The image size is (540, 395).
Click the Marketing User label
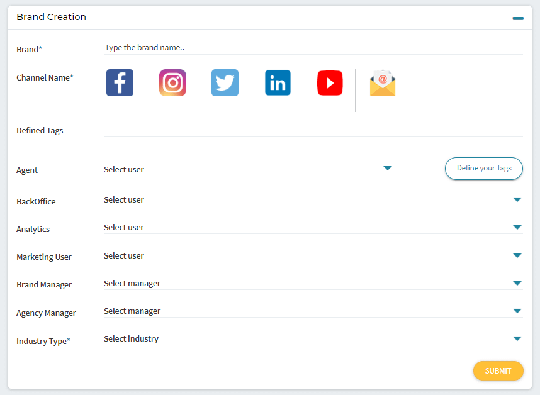(44, 257)
